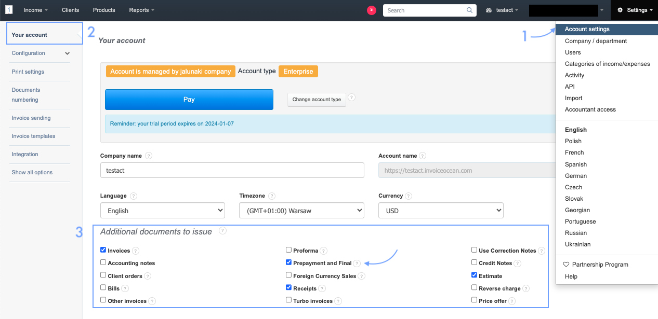Click the Company name input field
Viewport: 658px width, 319px height.
[x=232, y=170]
